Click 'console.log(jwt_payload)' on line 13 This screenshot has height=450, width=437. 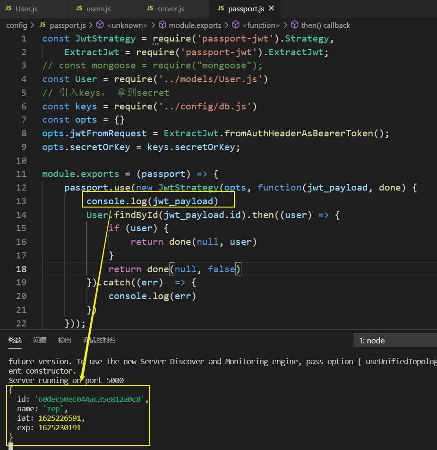pyautogui.click(x=152, y=201)
